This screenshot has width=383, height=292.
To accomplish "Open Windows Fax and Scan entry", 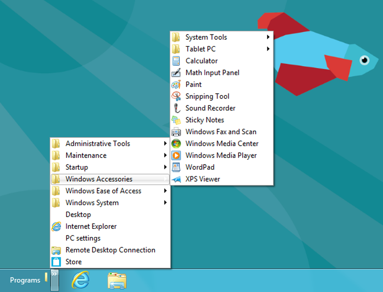I will [x=221, y=132].
